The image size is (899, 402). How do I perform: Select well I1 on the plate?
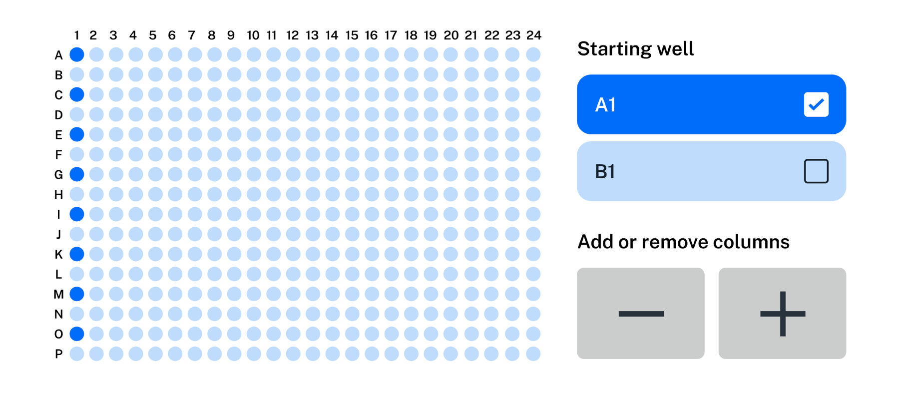pos(76,214)
